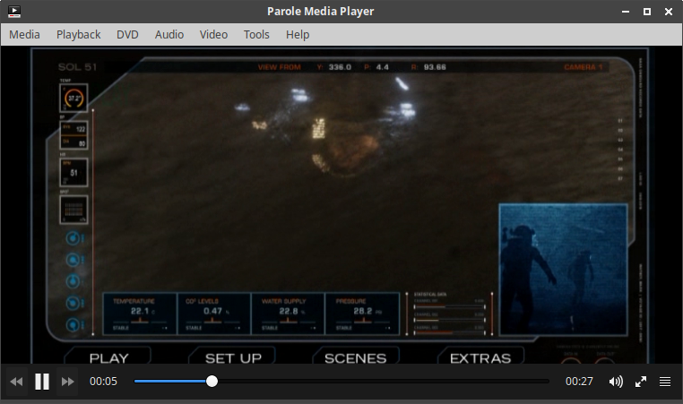
Task: Open the Tools menu
Action: (x=256, y=34)
